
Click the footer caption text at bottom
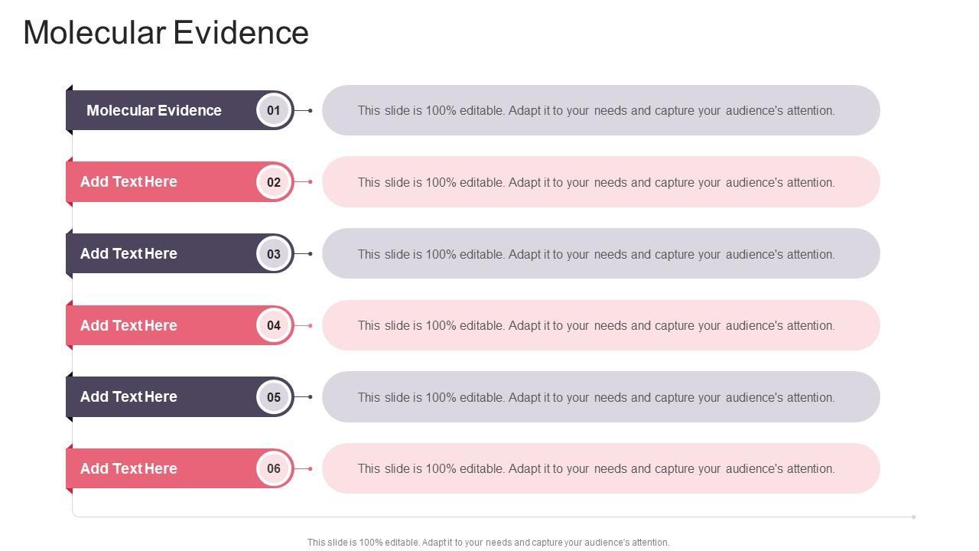488,543
